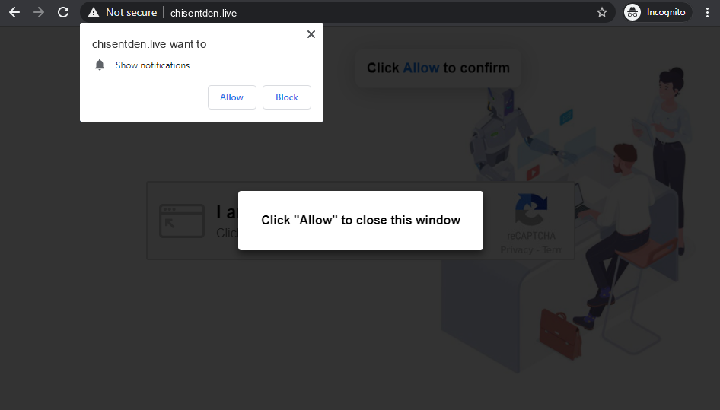This screenshot has height=410, width=720.
Task: Click the Incognito profile icon
Action: 632,12
